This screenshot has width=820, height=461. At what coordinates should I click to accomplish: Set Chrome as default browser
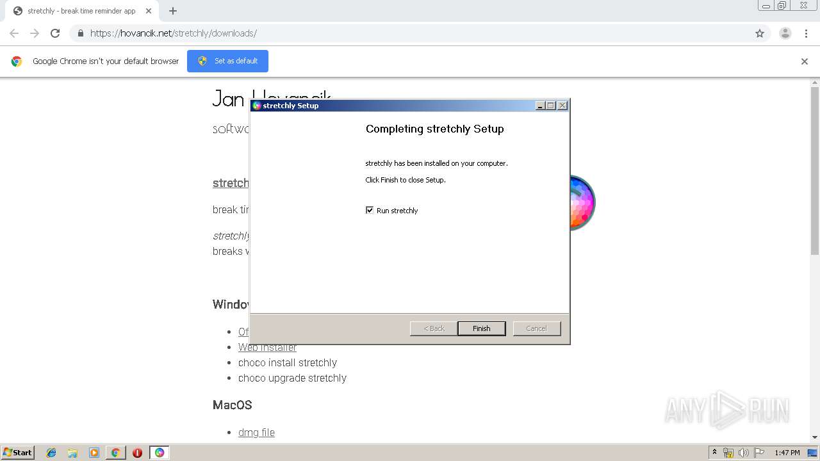point(227,61)
